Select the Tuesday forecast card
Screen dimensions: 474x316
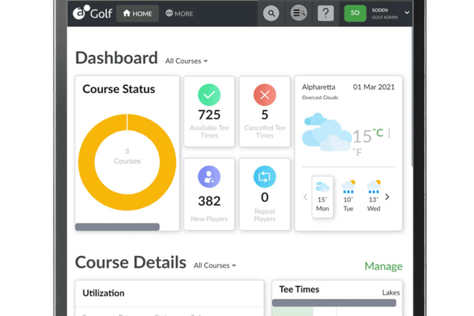click(x=348, y=197)
